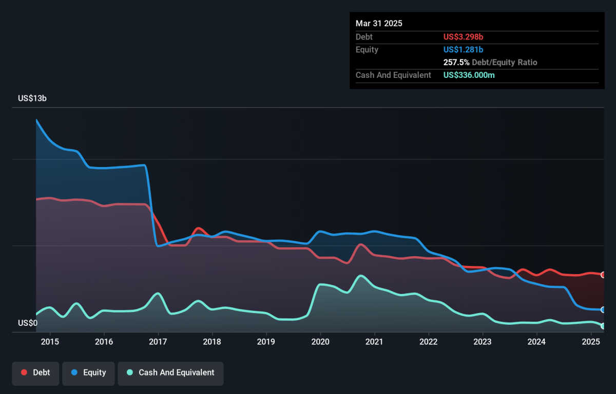Click the US$0 y-axis label
This screenshot has height=394, width=616.
(x=28, y=323)
